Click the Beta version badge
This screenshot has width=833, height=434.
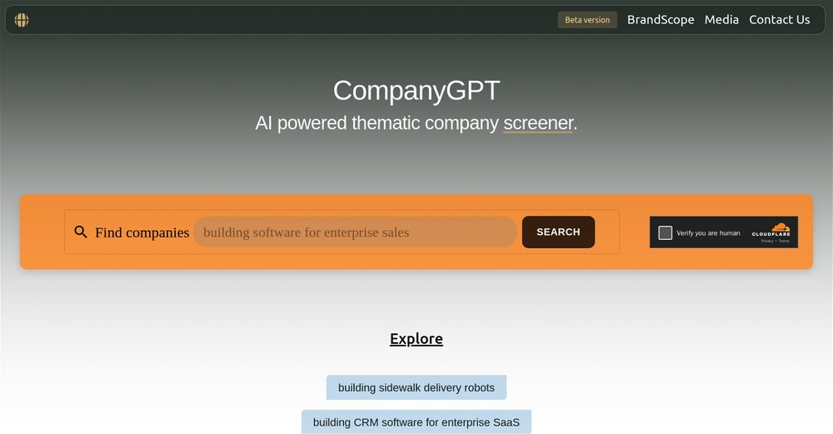587,20
